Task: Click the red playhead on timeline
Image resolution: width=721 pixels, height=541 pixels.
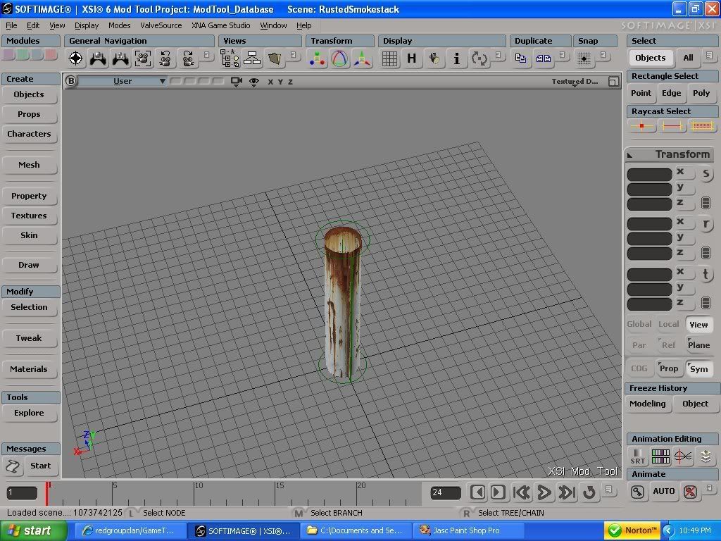Action: pyautogui.click(x=46, y=493)
